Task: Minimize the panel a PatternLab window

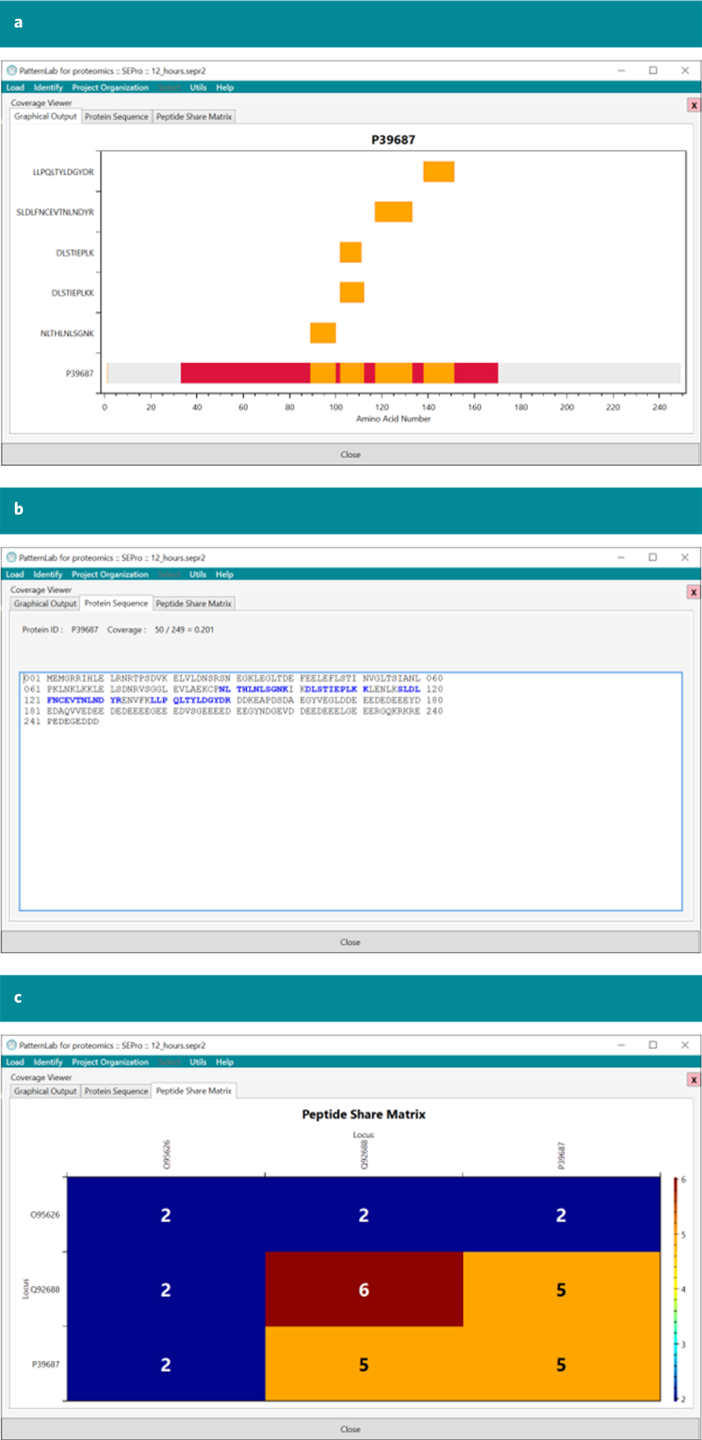Action: pos(621,70)
